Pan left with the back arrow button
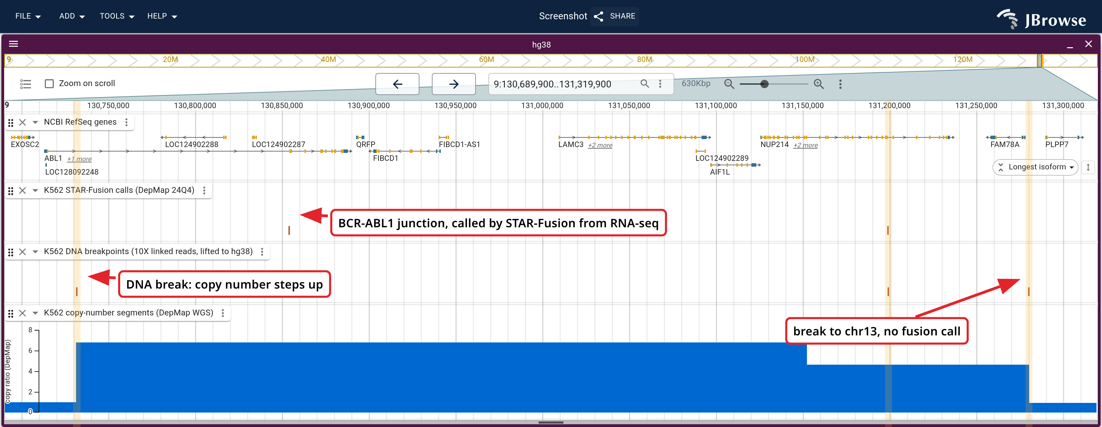The image size is (1102, 427). (397, 84)
